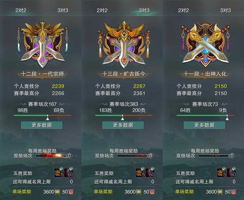Click the 十一段·出神入化 crossed swords emblem
The image size is (244, 200).
(x=205, y=45)
